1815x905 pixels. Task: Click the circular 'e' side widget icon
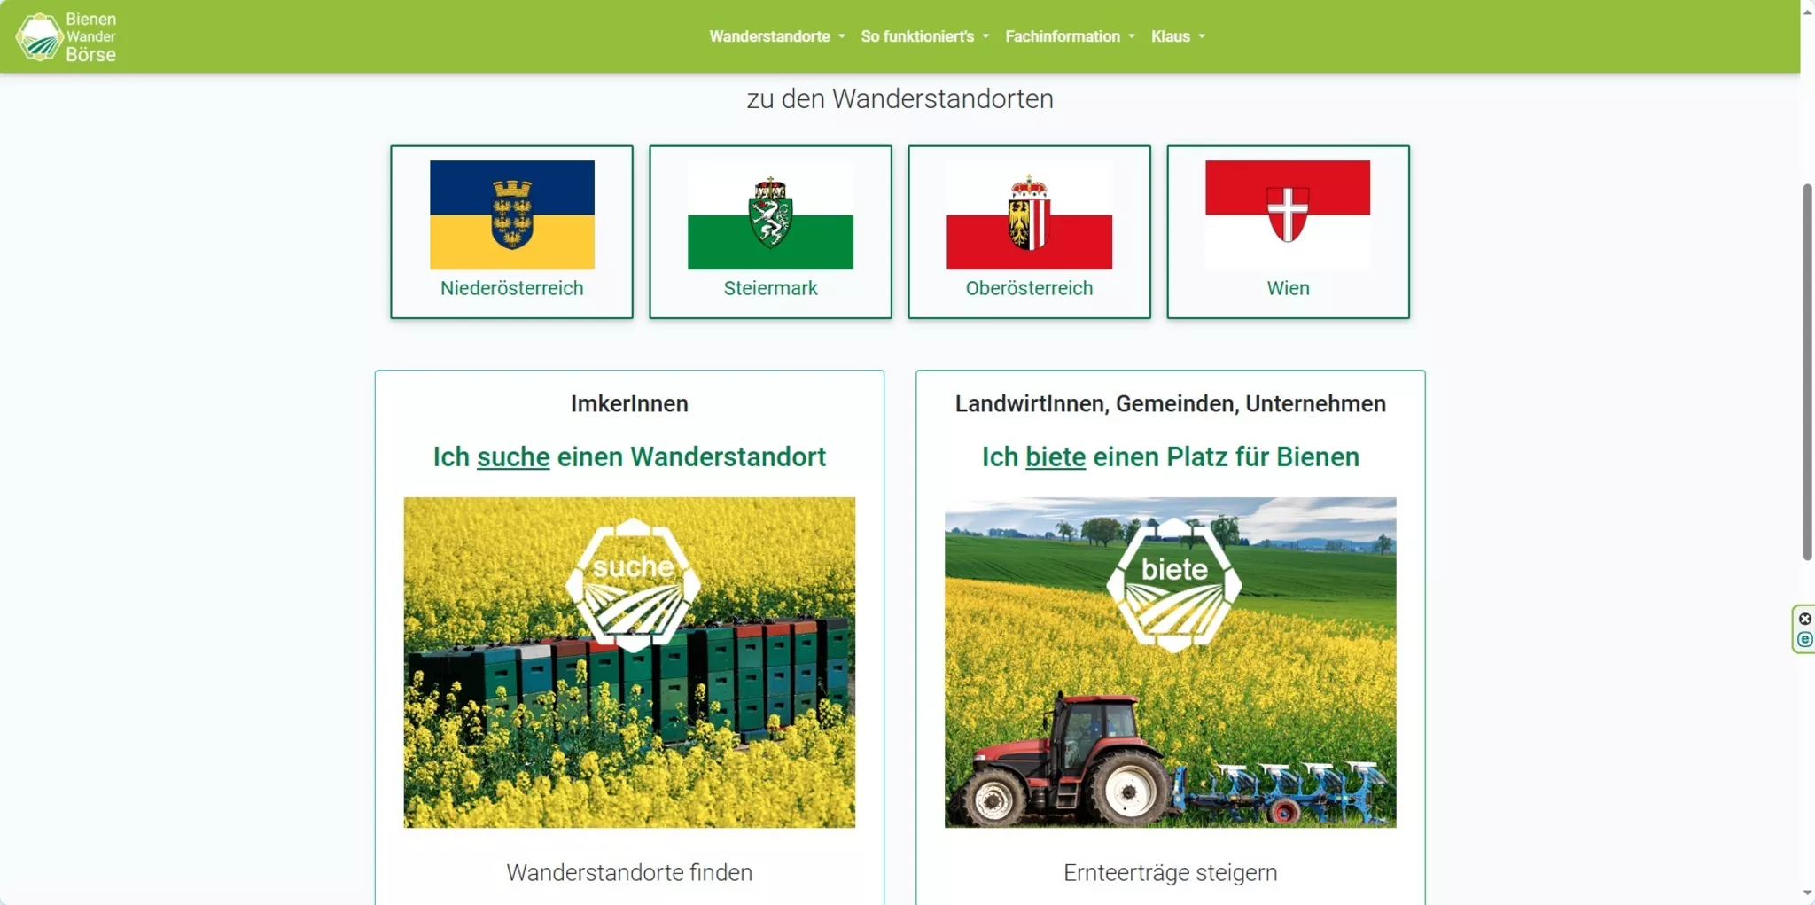pos(1805,640)
